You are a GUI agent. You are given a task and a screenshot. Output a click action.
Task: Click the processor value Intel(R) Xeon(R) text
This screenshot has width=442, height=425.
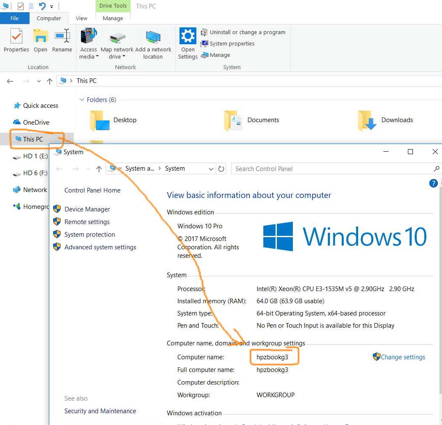tap(335, 289)
